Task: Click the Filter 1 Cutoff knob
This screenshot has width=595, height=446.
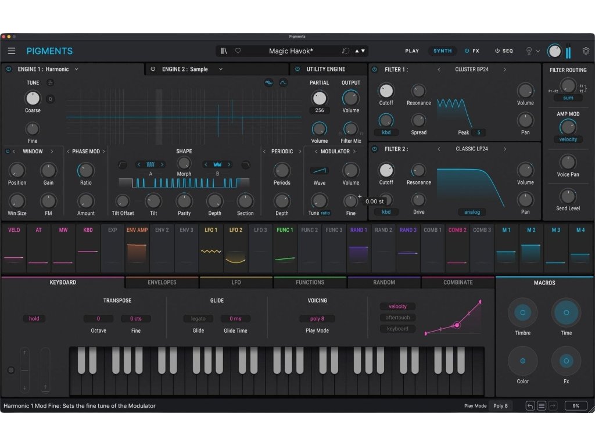Action: pyautogui.click(x=386, y=91)
